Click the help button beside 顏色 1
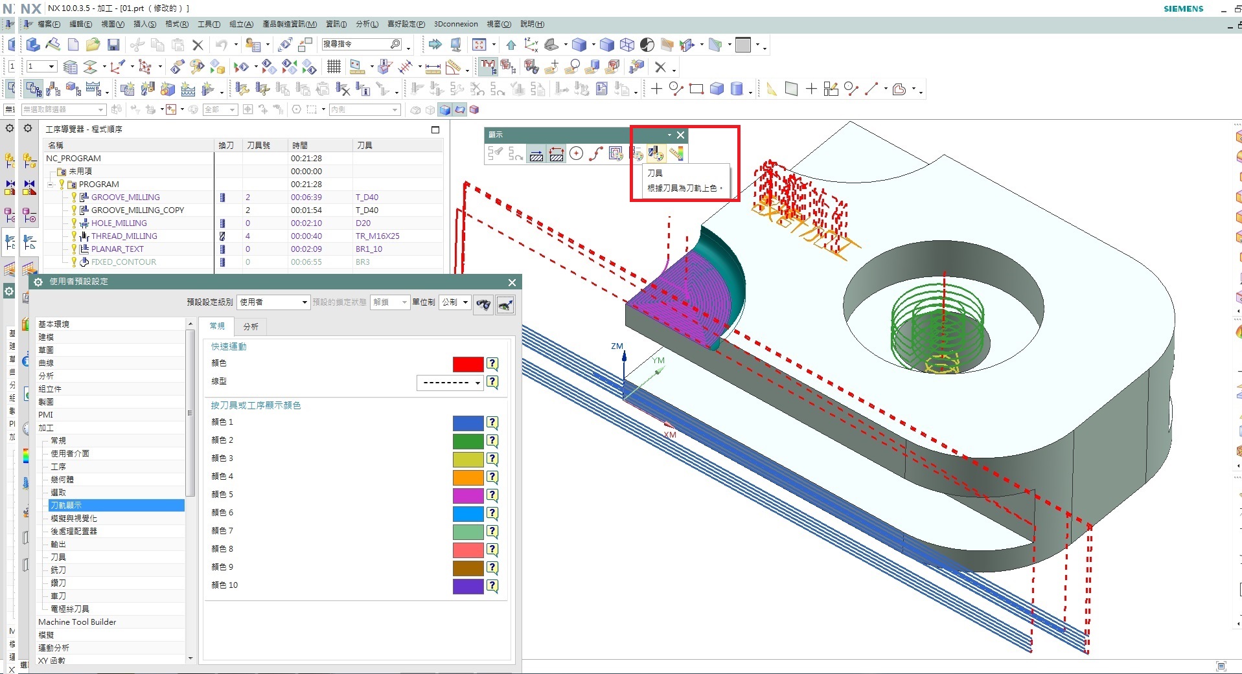The width and height of the screenshot is (1242, 674). point(492,423)
